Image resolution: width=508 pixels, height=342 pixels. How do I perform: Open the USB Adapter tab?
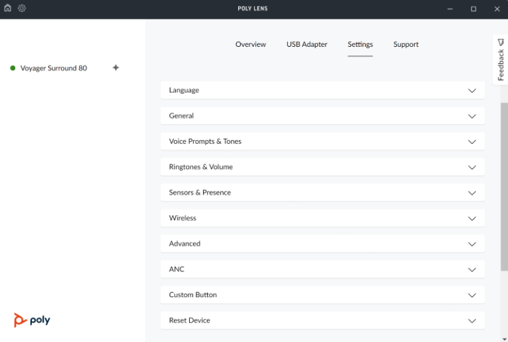307,44
